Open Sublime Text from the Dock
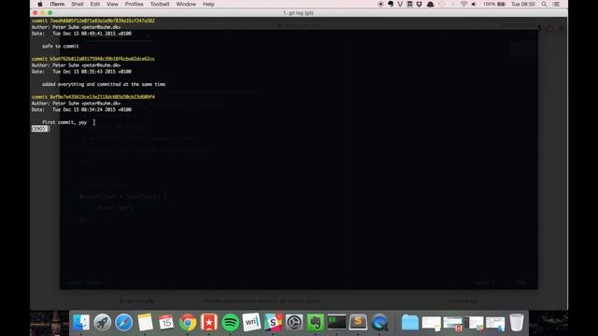 click(x=358, y=322)
